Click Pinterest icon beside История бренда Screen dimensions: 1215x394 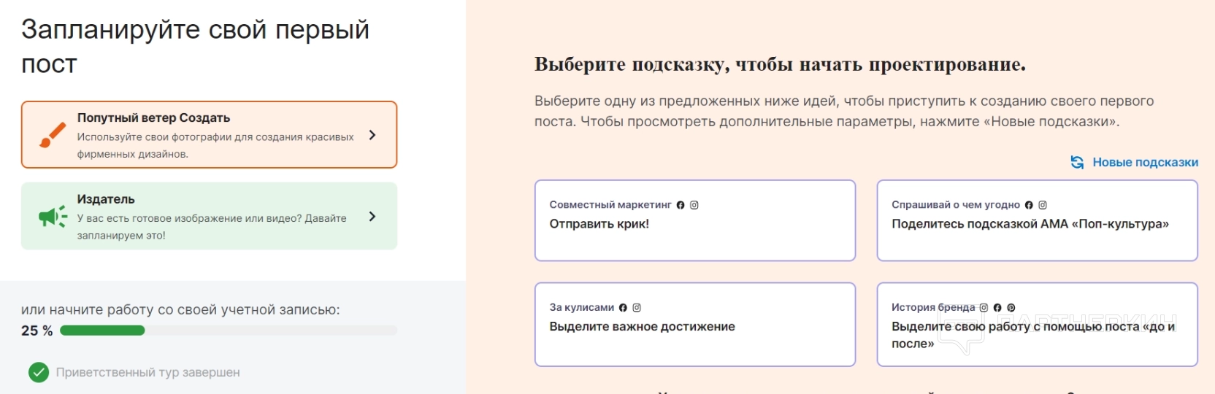click(1011, 308)
